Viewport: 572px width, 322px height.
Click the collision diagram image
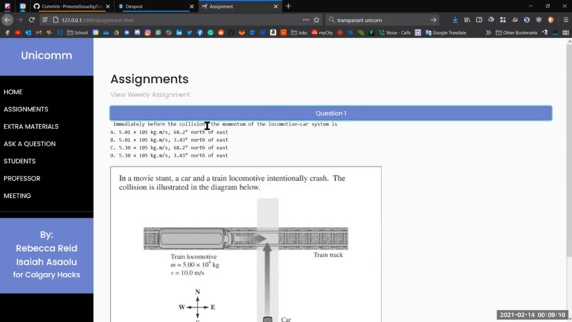tap(246, 244)
